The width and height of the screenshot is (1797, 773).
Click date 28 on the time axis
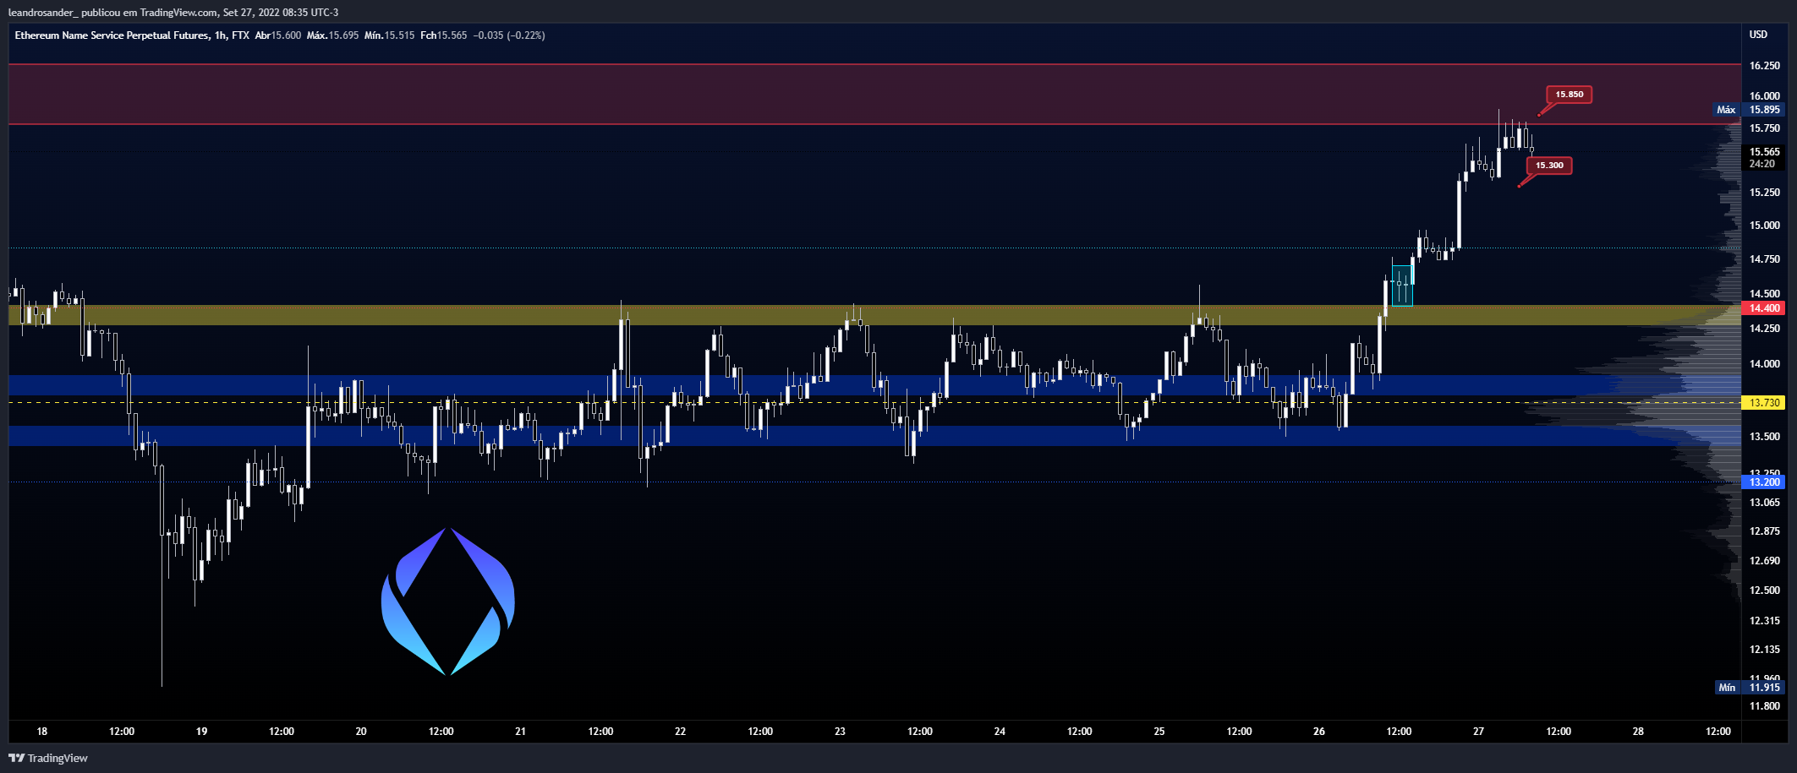pos(1638,732)
